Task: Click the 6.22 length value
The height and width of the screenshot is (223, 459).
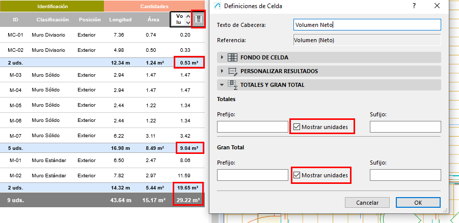Action: [119, 136]
